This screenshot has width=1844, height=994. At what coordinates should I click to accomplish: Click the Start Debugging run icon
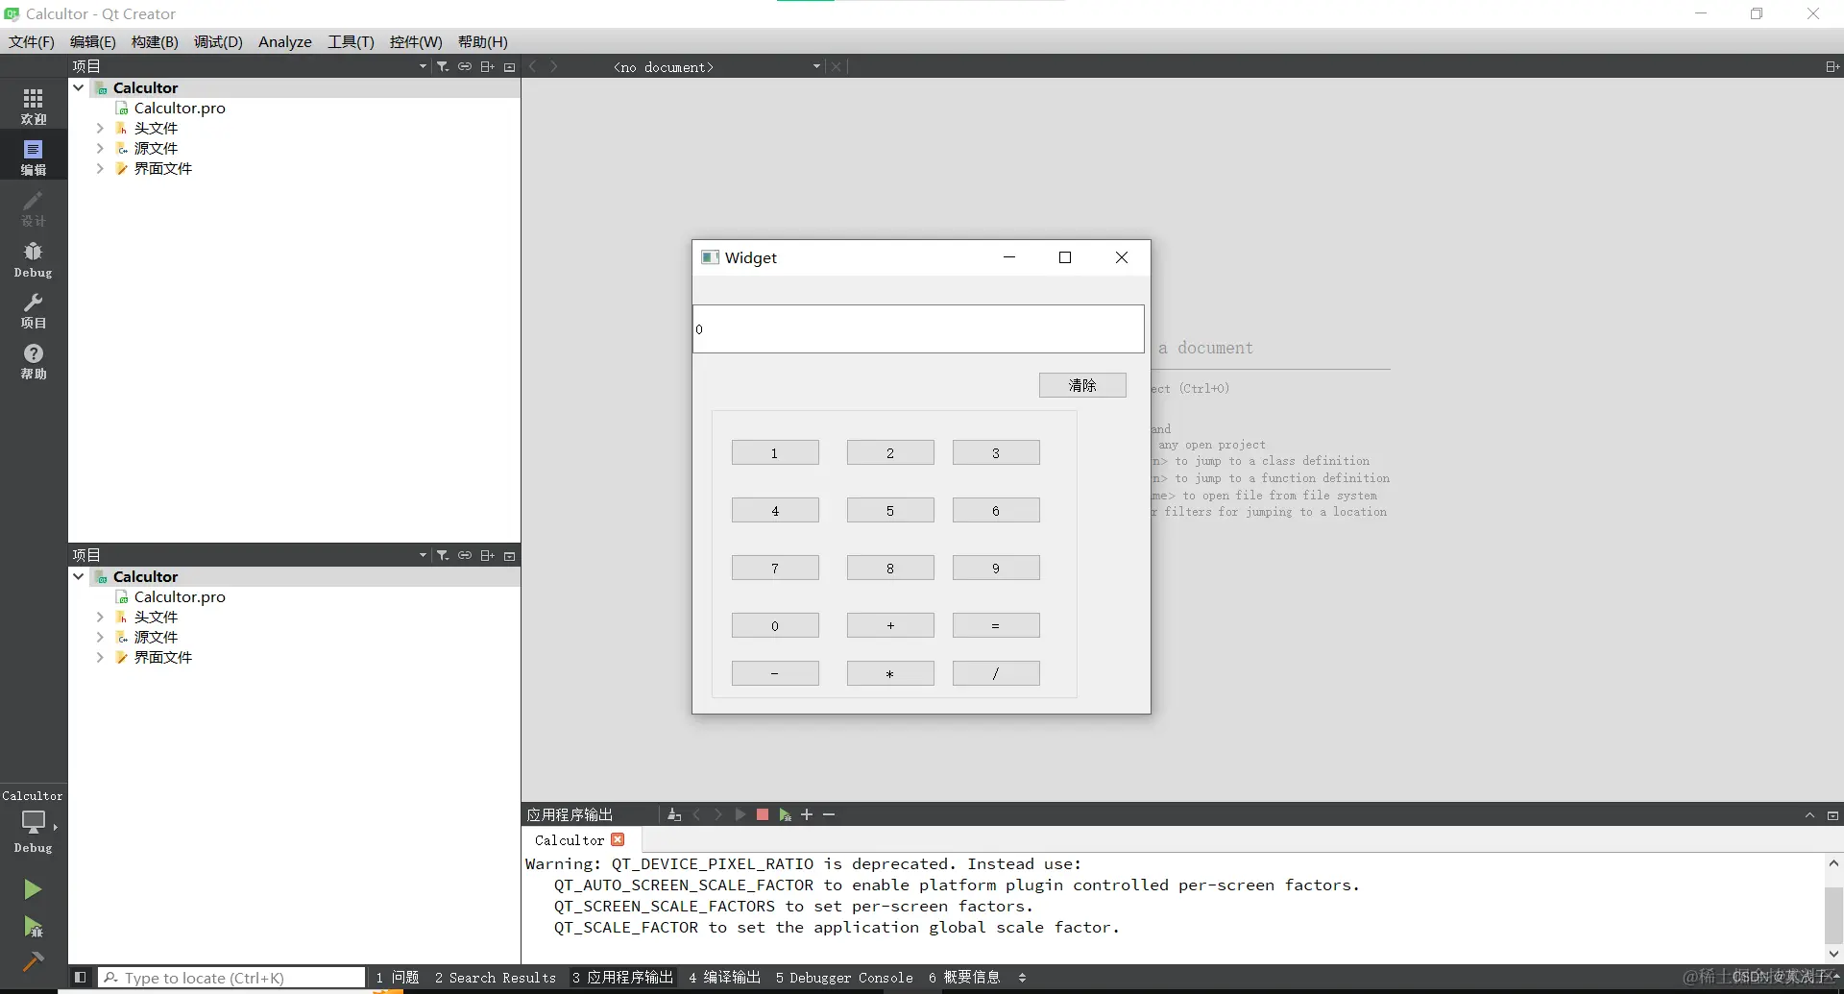pos(34,927)
